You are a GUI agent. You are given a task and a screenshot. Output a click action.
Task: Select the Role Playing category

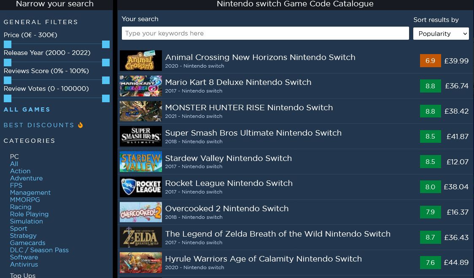(29, 214)
